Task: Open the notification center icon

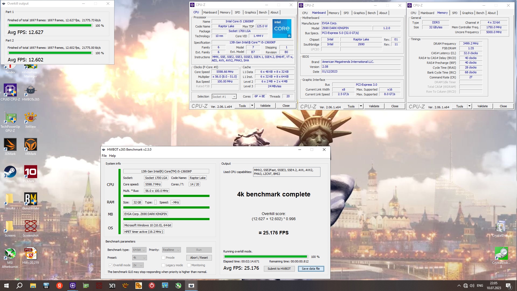Action: [x=508, y=286]
